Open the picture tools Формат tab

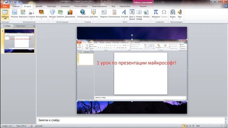[143, 6]
